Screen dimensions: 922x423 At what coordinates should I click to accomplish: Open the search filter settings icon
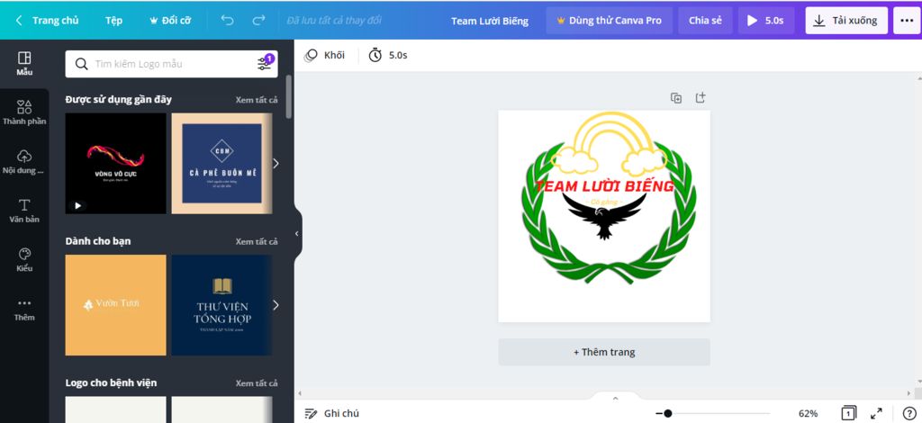[x=265, y=63]
